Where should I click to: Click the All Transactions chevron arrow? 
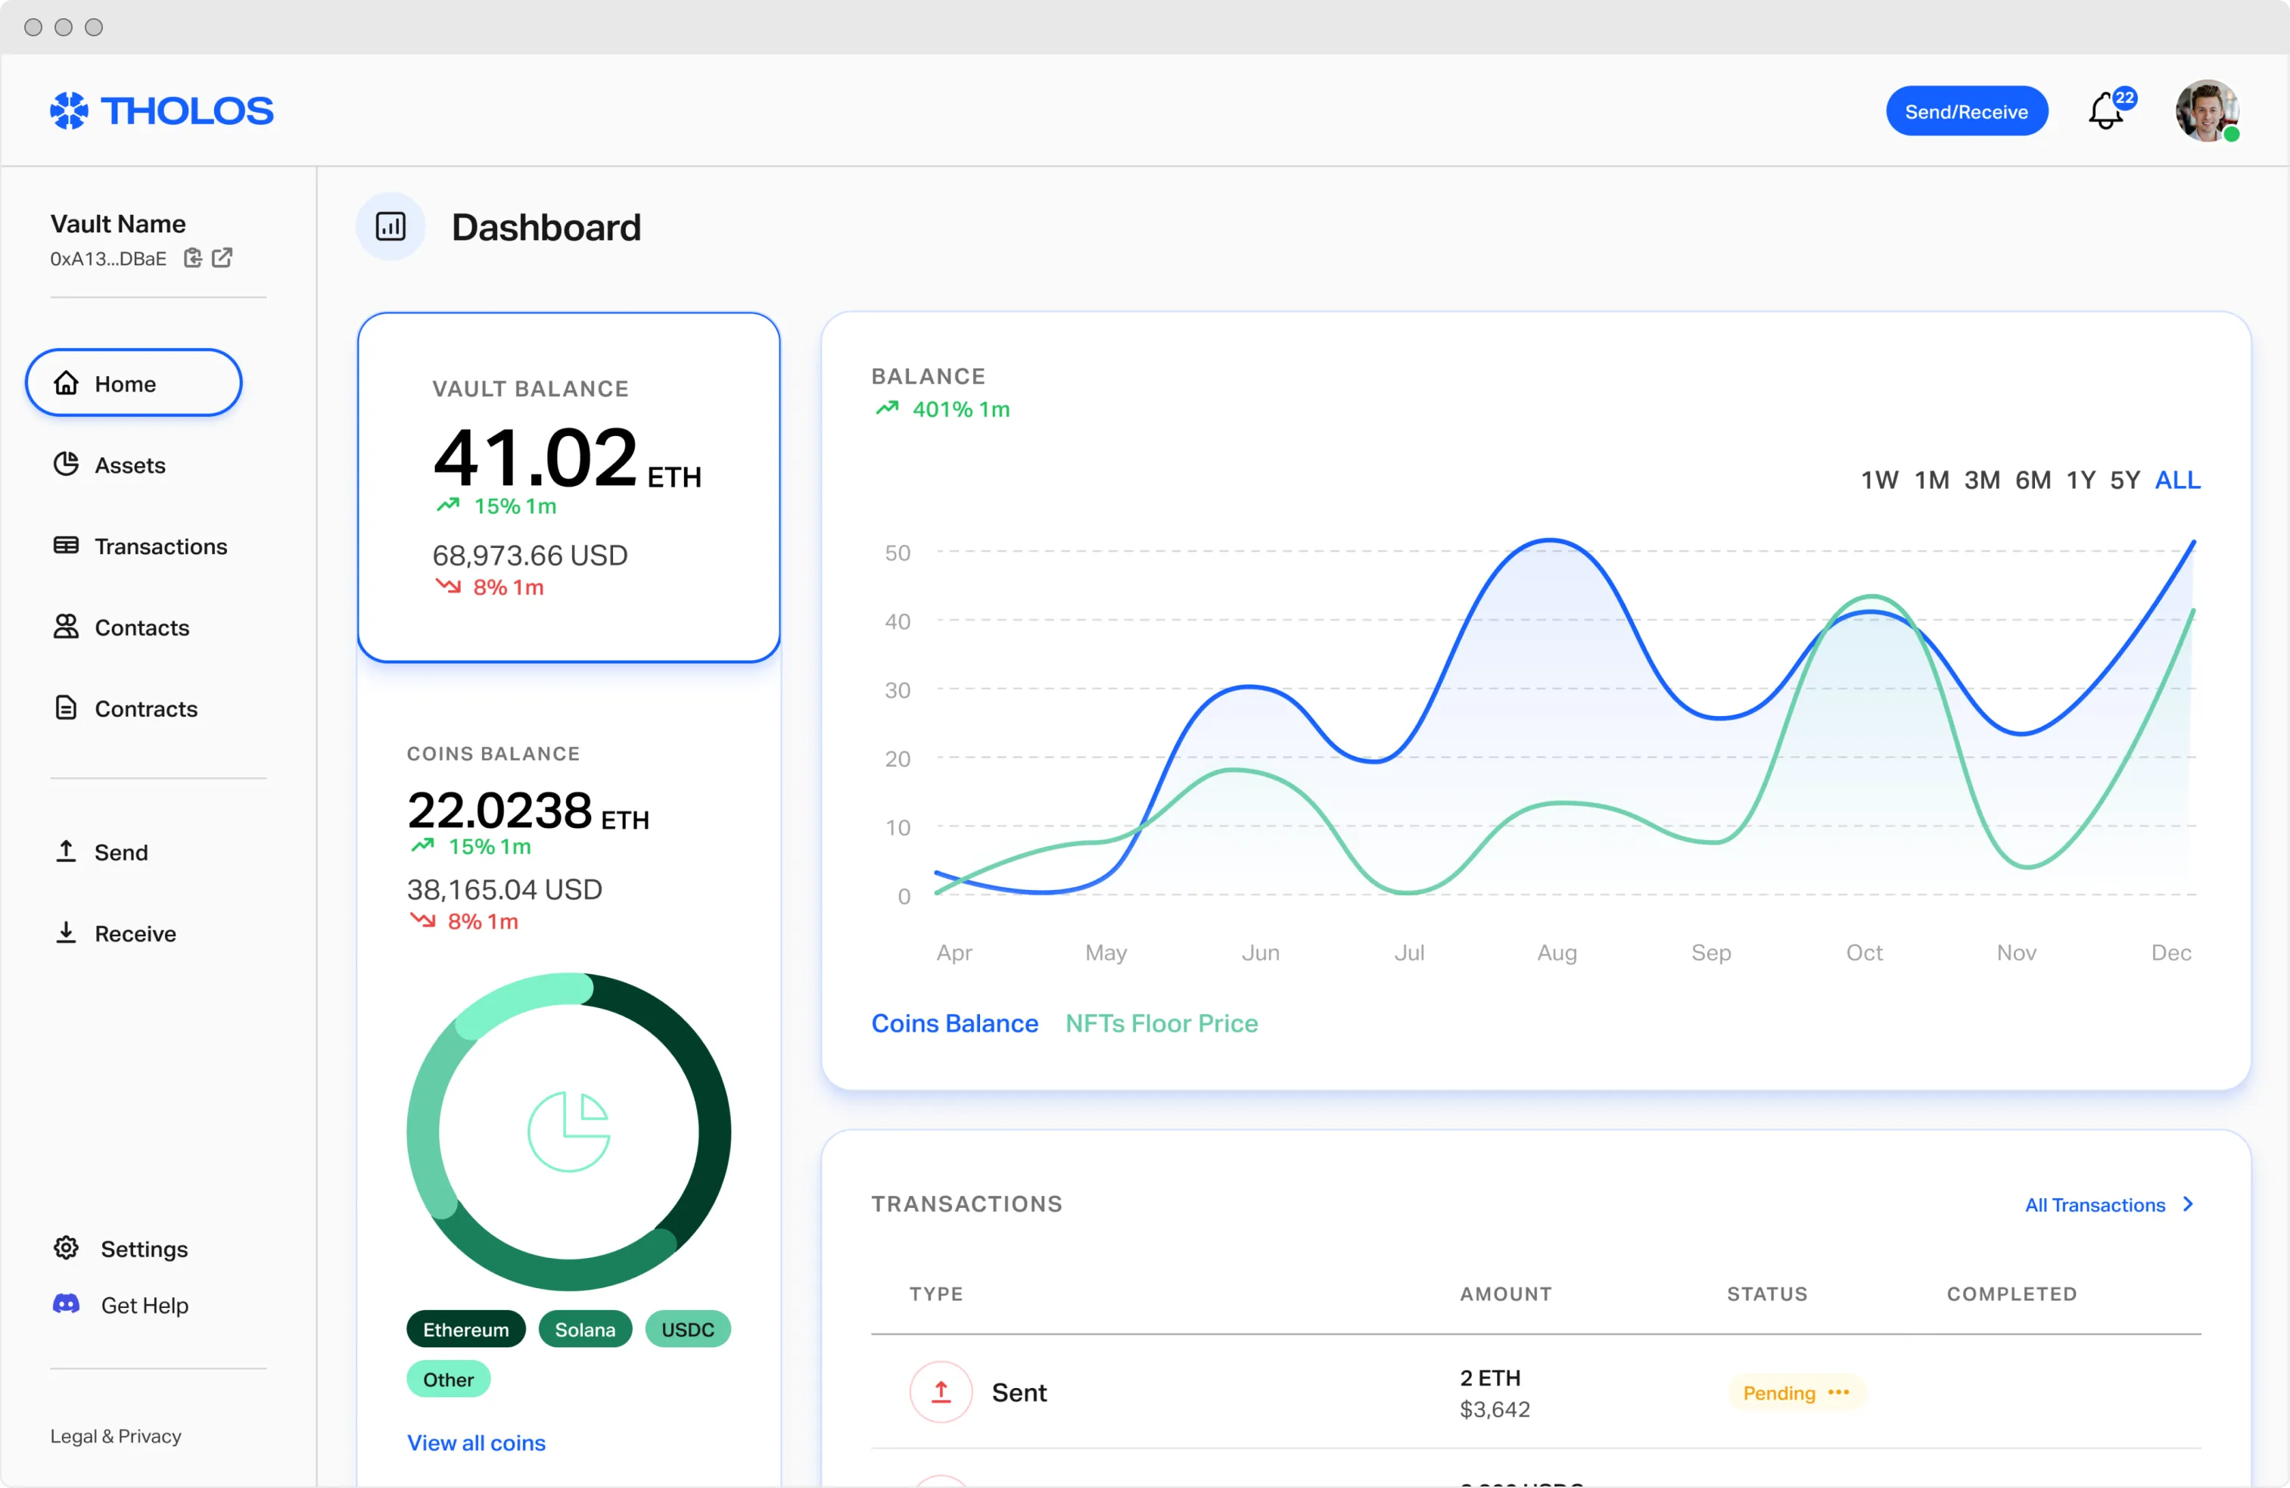coord(2189,1204)
